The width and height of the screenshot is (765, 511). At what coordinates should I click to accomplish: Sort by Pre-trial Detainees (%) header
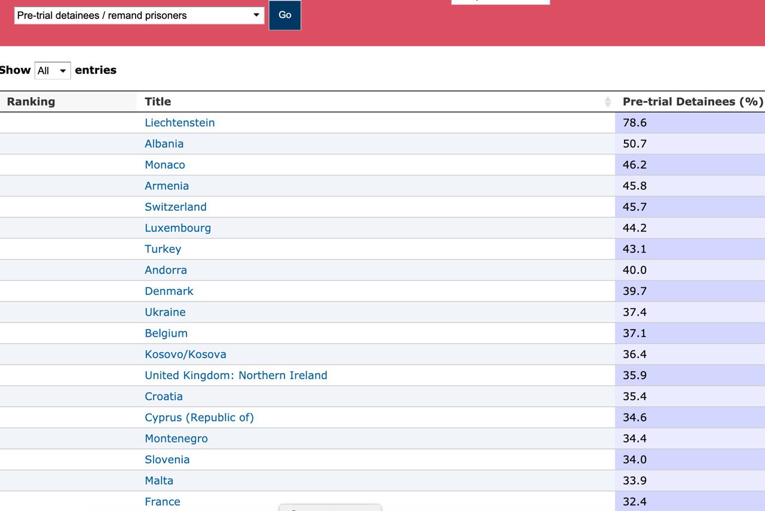pos(692,101)
